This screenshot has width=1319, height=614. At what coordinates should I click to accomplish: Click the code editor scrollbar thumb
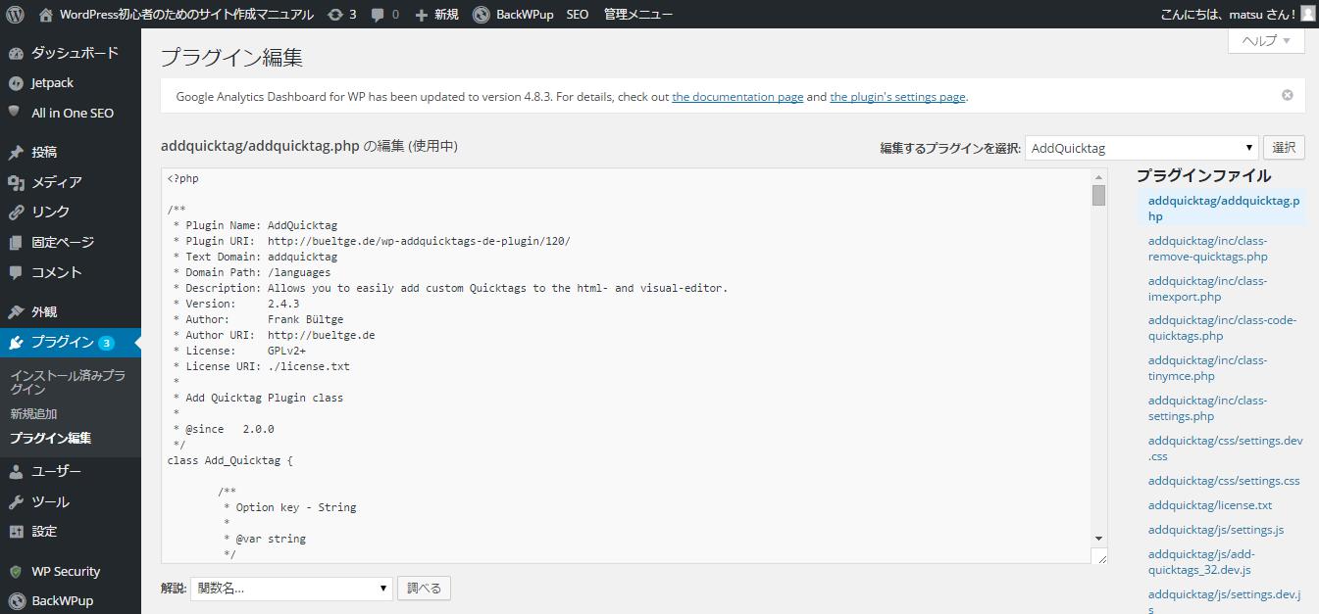tap(1098, 195)
